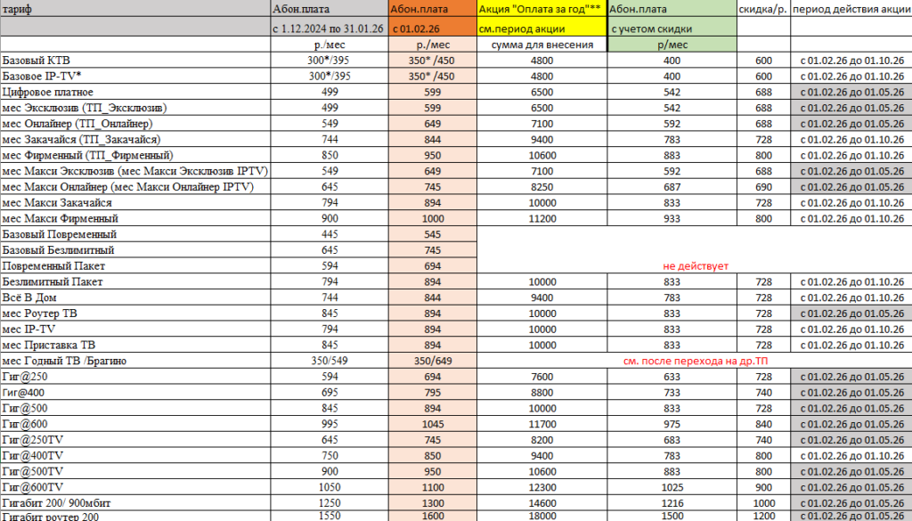Click the green "с учетом скидки" cell

click(x=672, y=28)
